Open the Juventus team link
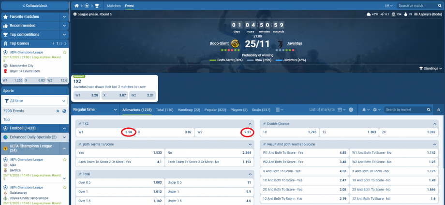This screenshot has width=445, height=205. (294, 43)
